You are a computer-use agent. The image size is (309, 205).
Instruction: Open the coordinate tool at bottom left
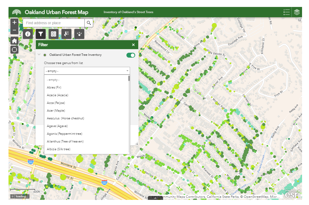coord(12,197)
